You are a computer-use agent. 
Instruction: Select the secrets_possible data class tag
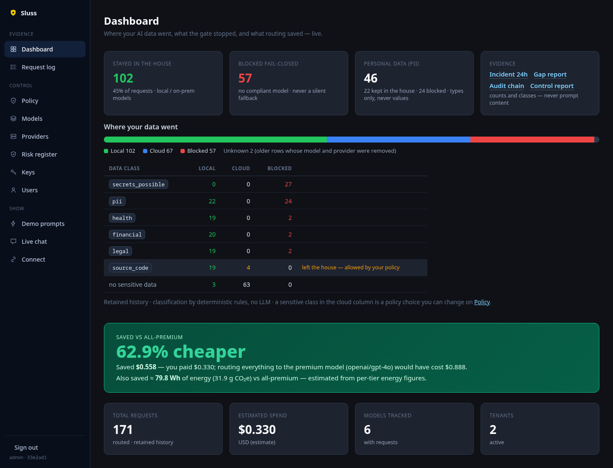click(x=138, y=184)
